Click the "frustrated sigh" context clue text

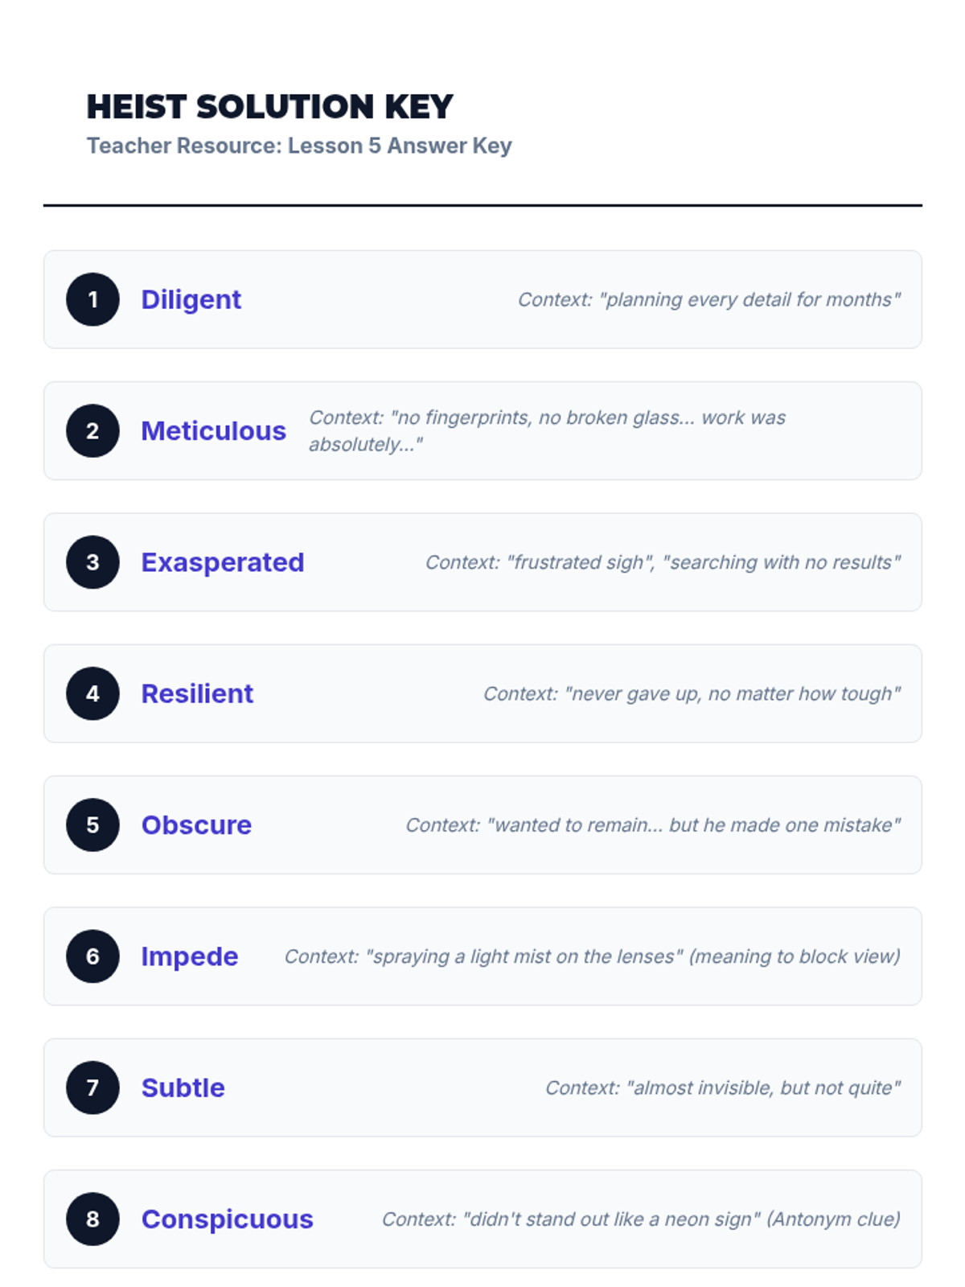tap(663, 562)
